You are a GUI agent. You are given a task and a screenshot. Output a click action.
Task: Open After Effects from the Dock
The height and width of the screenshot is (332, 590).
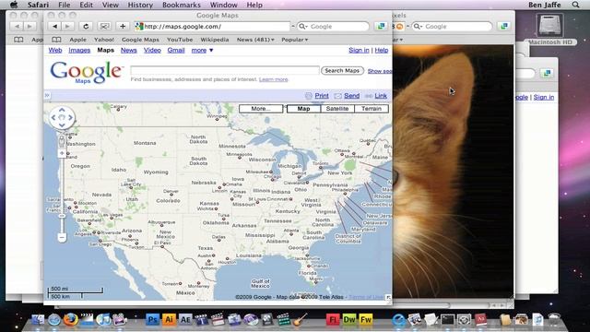pyautogui.click(x=185, y=320)
